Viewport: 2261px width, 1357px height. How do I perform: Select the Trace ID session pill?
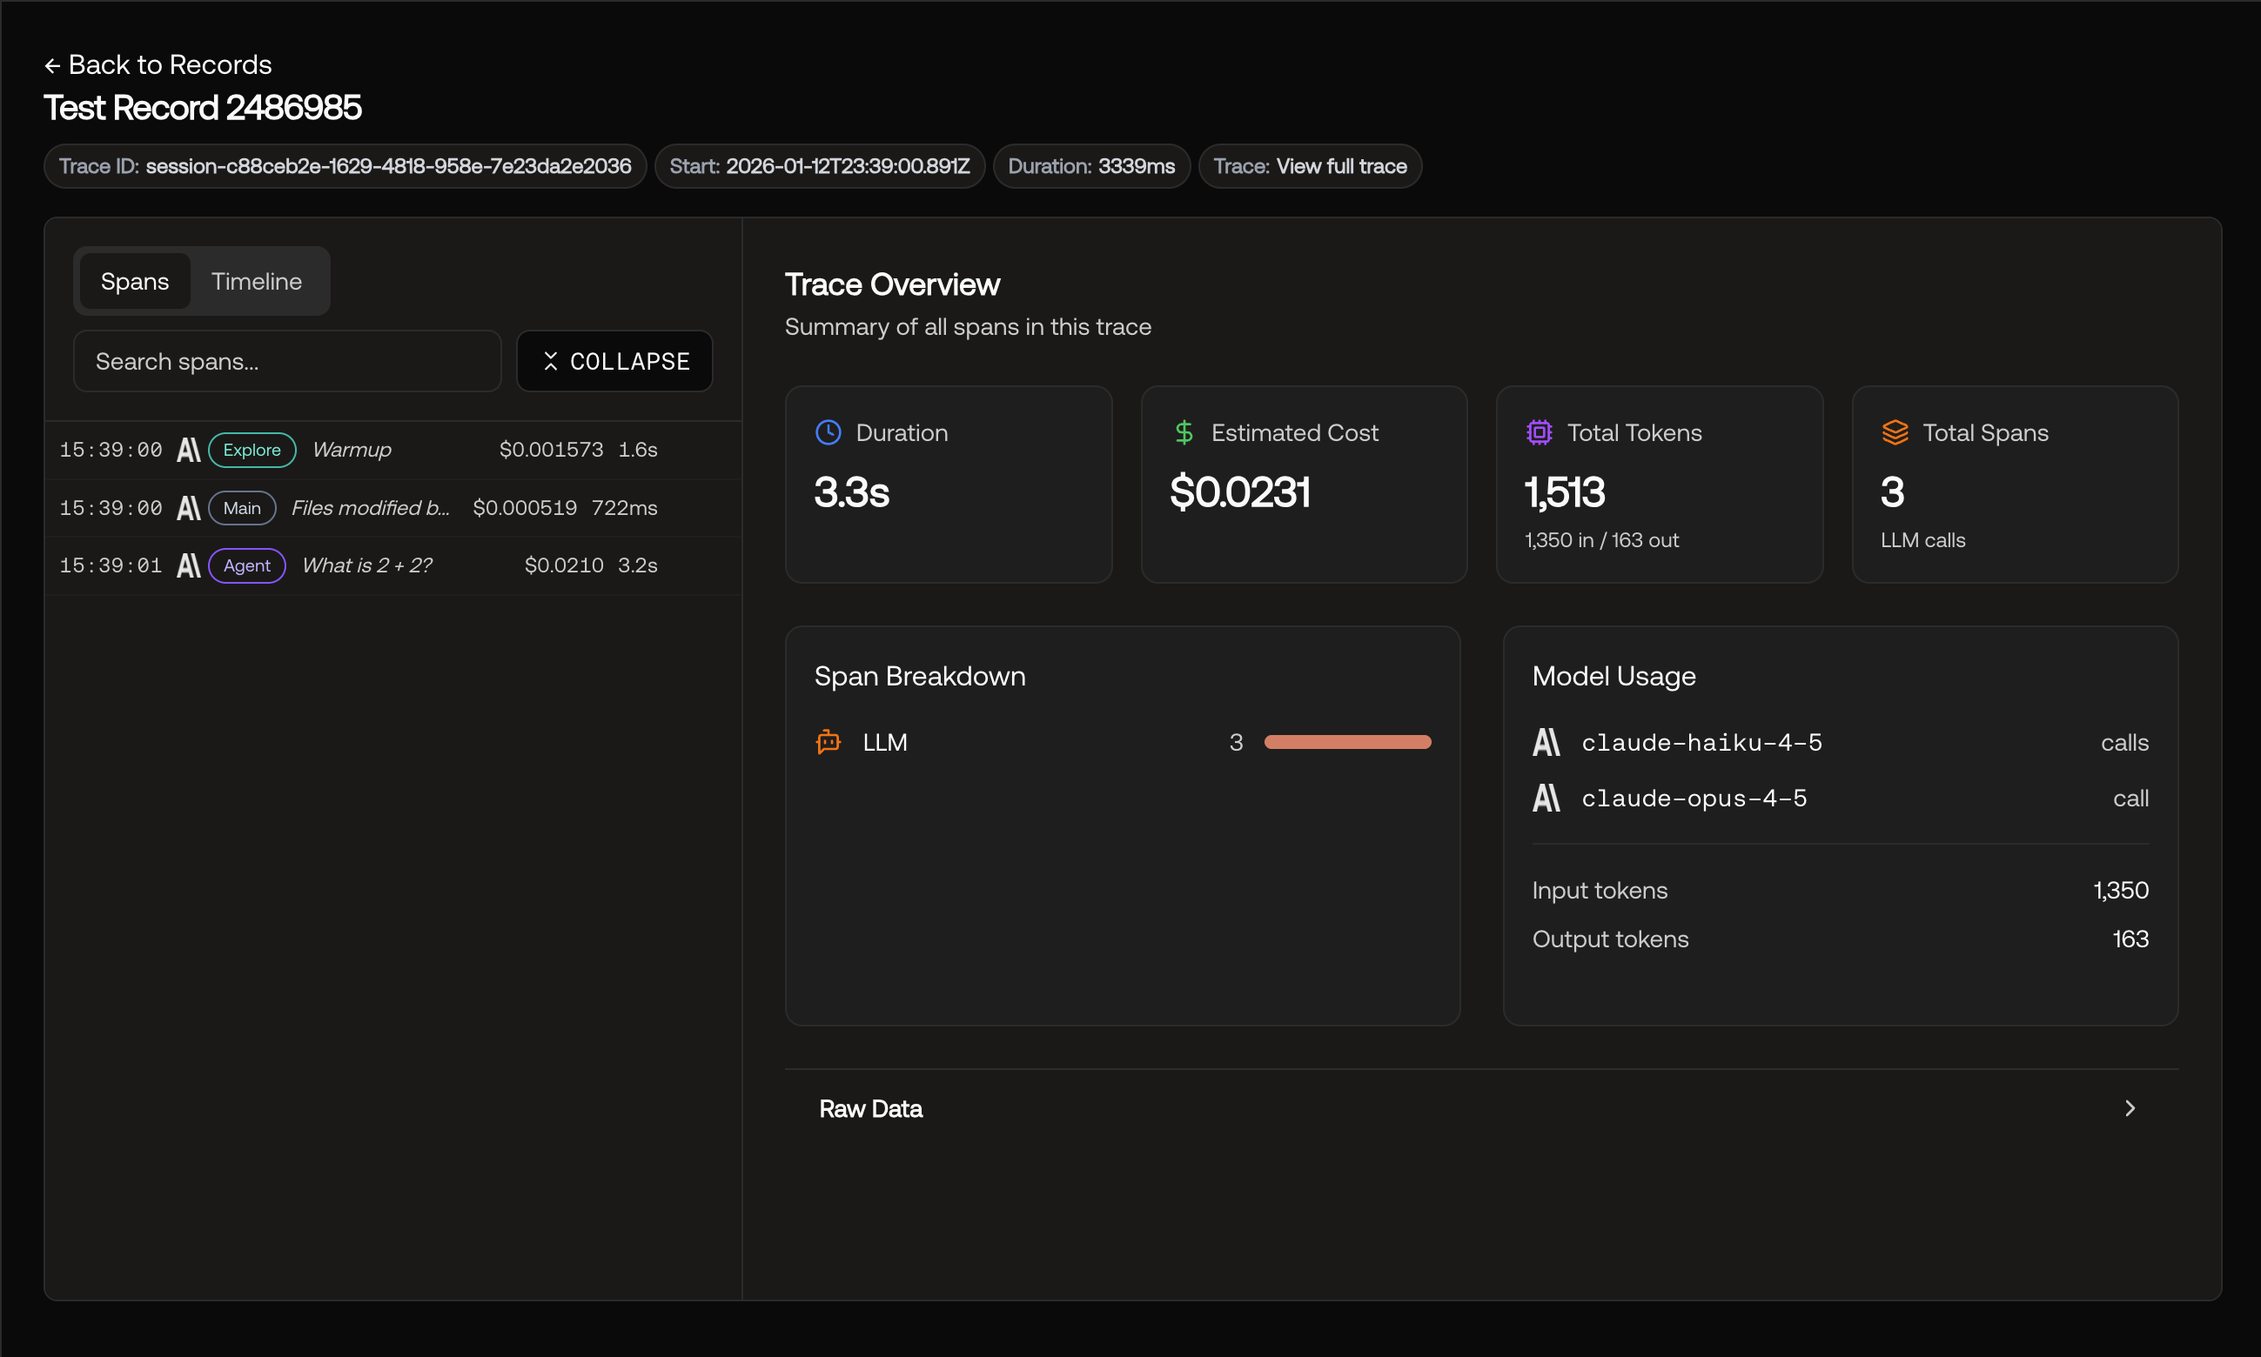click(x=345, y=166)
